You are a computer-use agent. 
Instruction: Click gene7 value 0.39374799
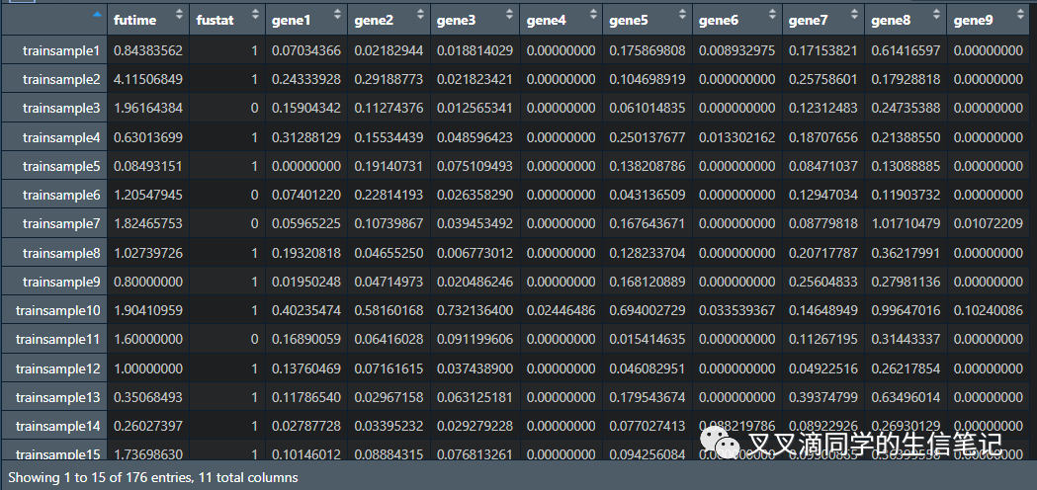[x=823, y=397]
